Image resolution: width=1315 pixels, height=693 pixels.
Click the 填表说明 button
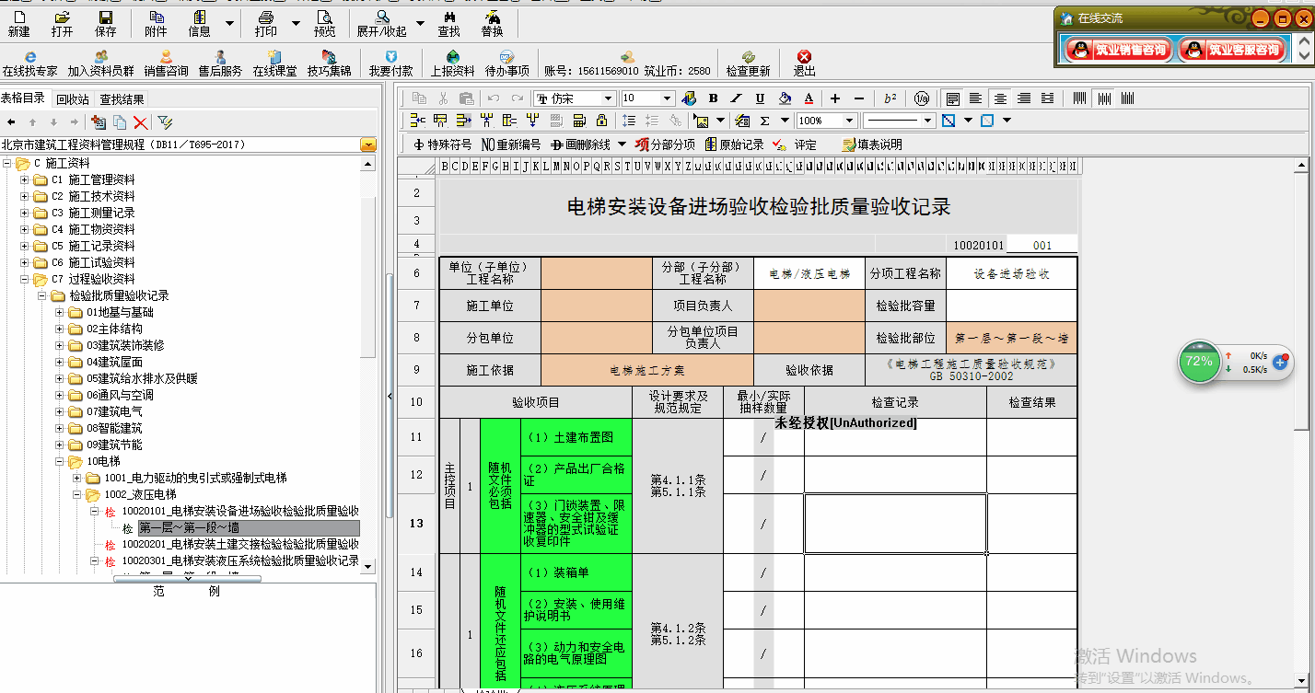click(871, 144)
